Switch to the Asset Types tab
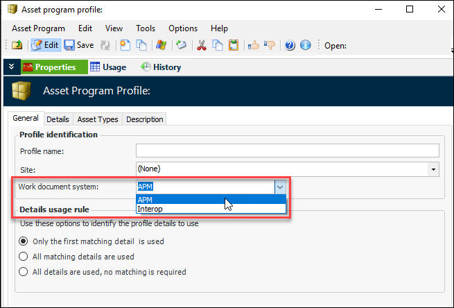Viewport: 454px width, 308px height. 98,119
